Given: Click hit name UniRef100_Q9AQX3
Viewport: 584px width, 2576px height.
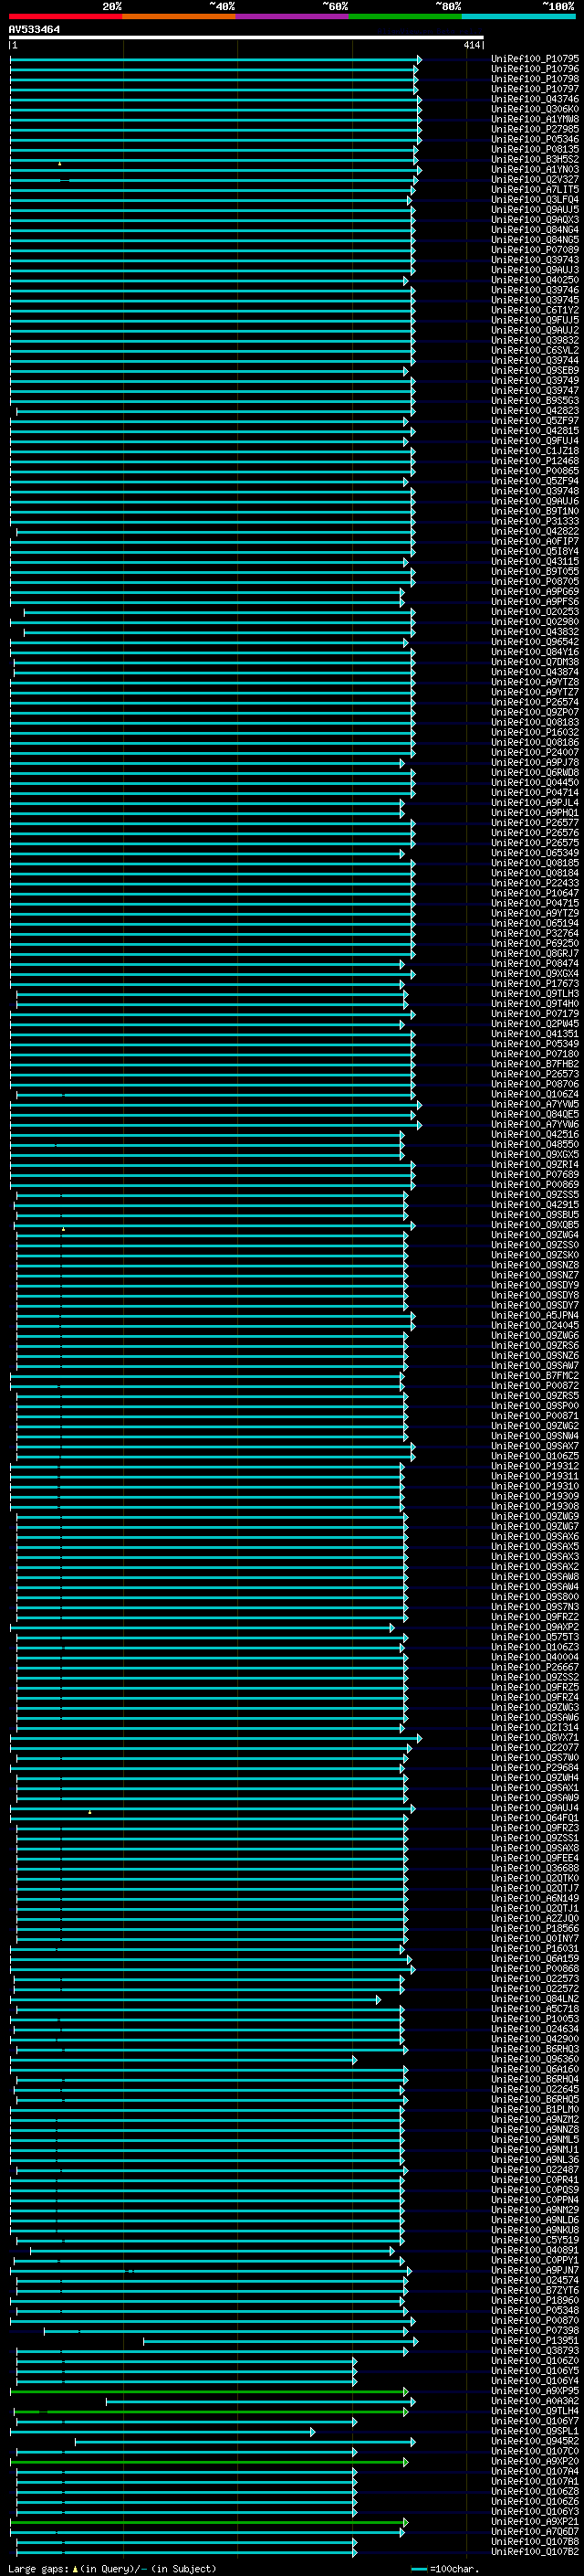Looking at the screenshot, I should coord(535,220).
